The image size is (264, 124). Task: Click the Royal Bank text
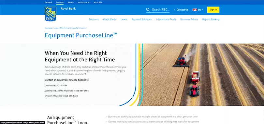point(68,8)
